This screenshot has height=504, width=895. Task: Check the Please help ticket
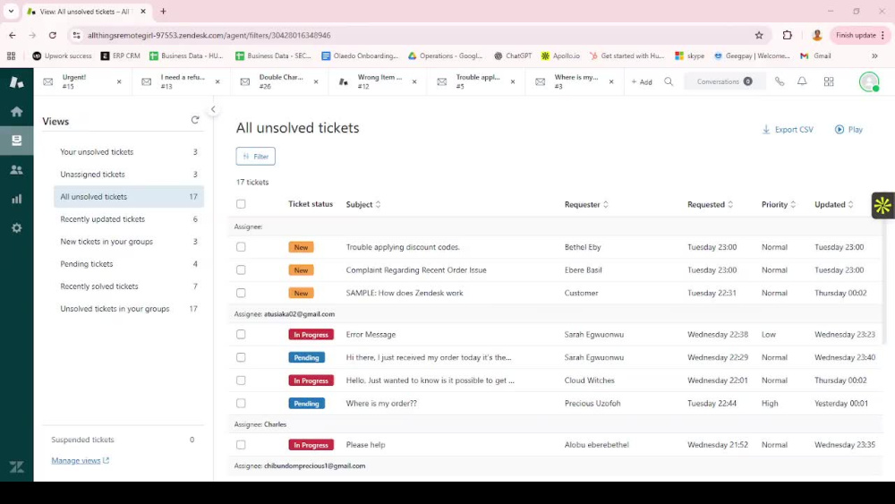pos(241,445)
